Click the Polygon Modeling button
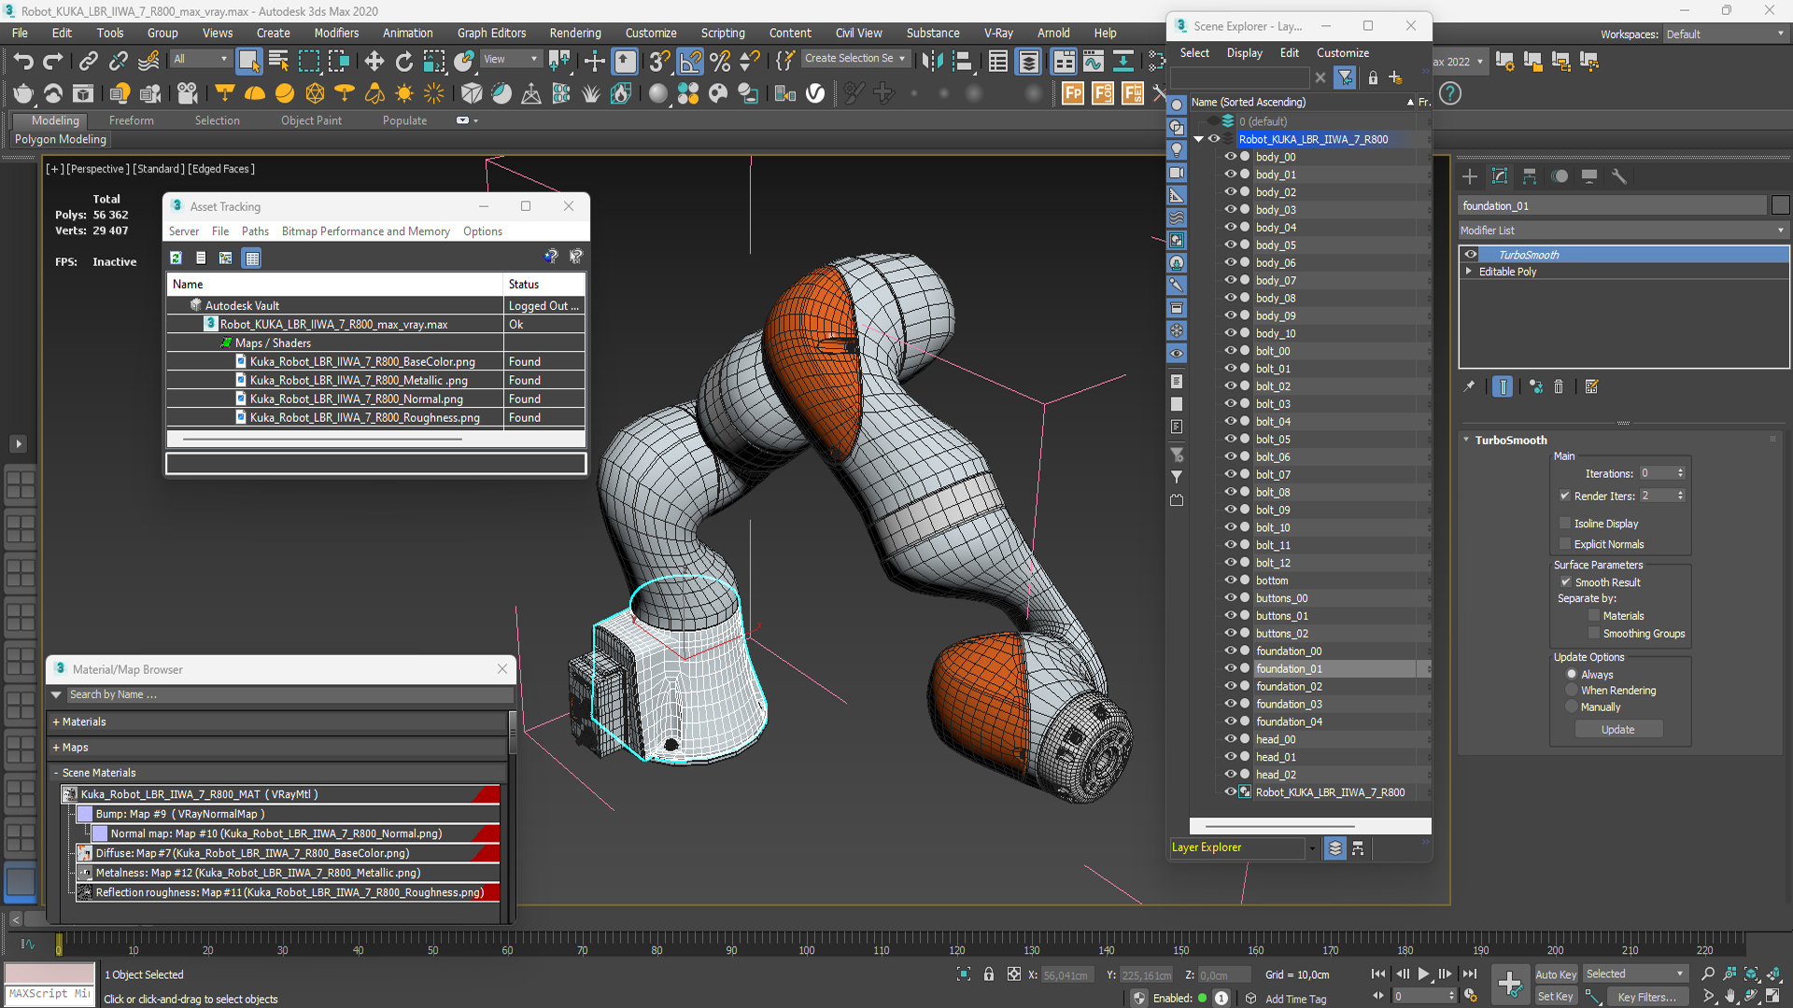 [60, 139]
